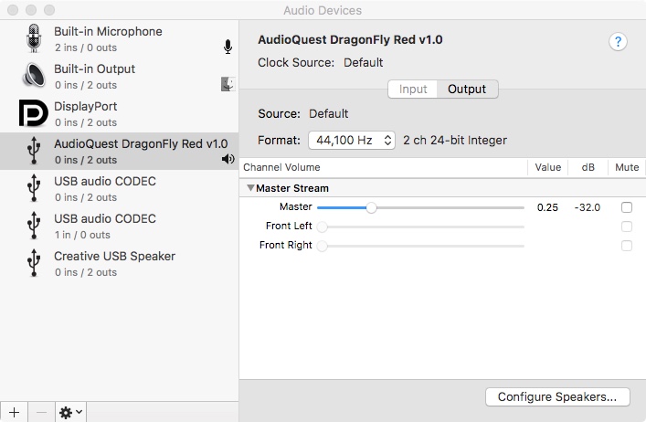Toggle the Front Left mute checkbox
The height and width of the screenshot is (422, 646).
pyautogui.click(x=626, y=227)
